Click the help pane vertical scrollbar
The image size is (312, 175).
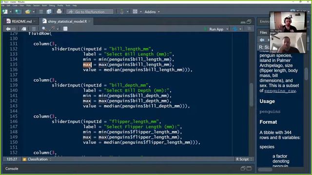[306, 74]
